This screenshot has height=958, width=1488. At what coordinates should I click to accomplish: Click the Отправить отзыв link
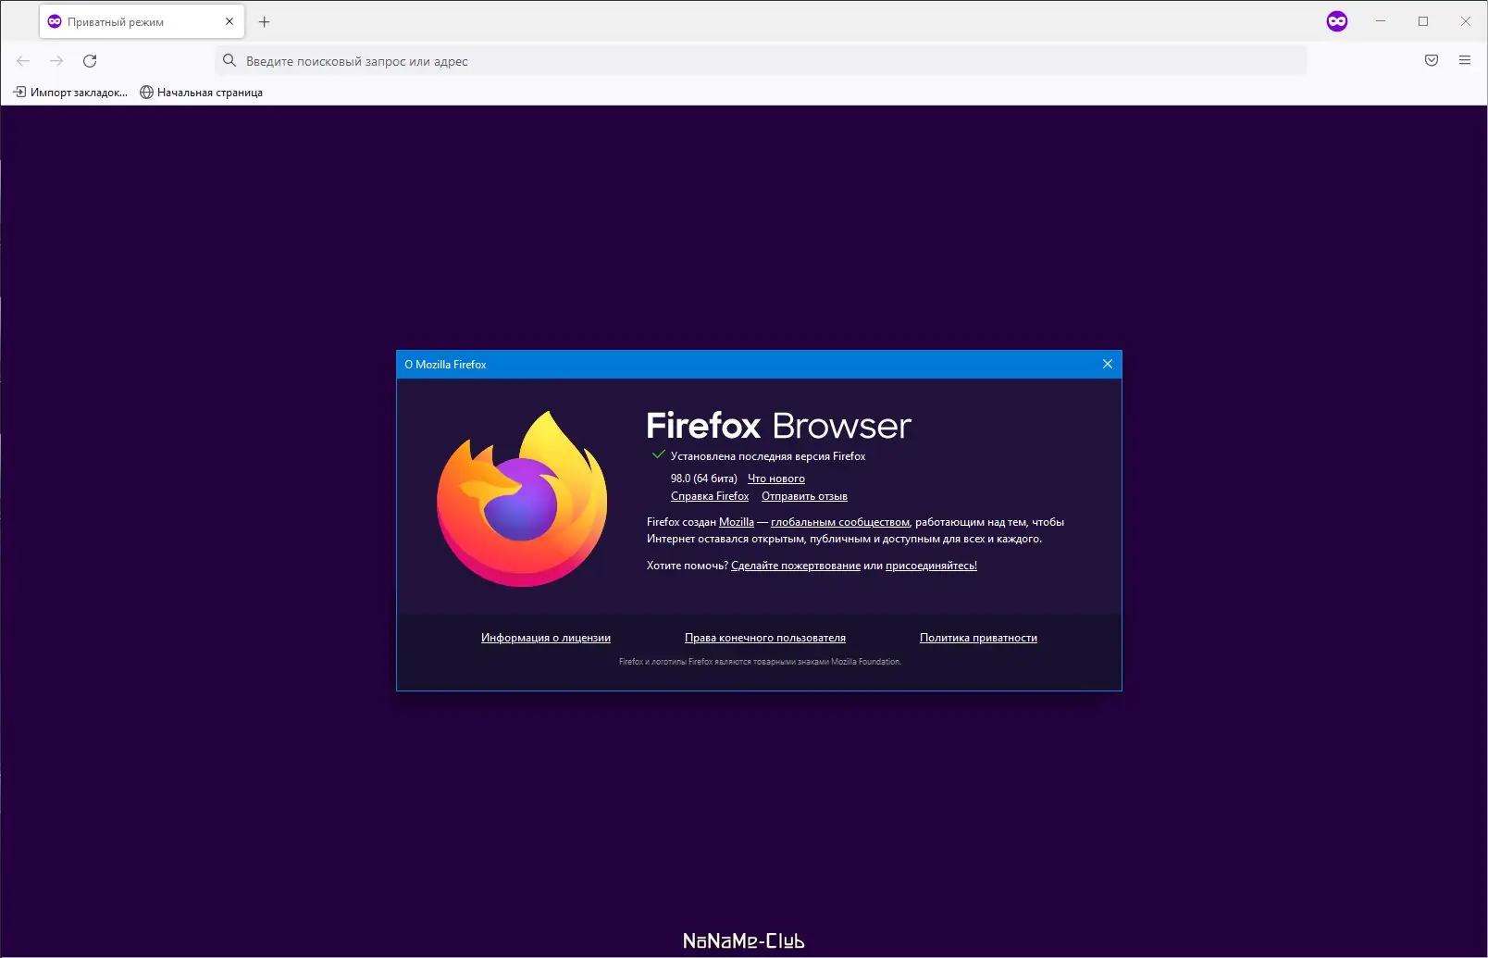pyautogui.click(x=804, y=496)
